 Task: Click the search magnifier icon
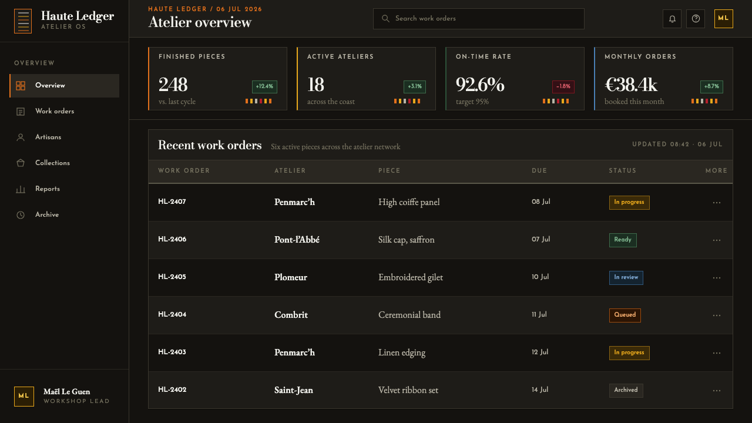385,19
